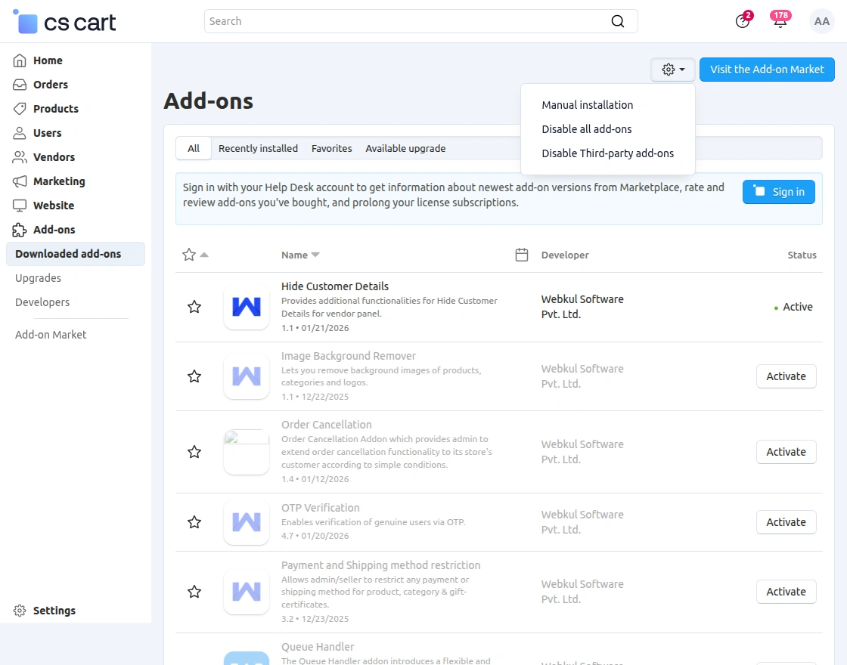Click into the top Search field
Viewport: 847px width, 665px height.
click(x=408, y=21)
